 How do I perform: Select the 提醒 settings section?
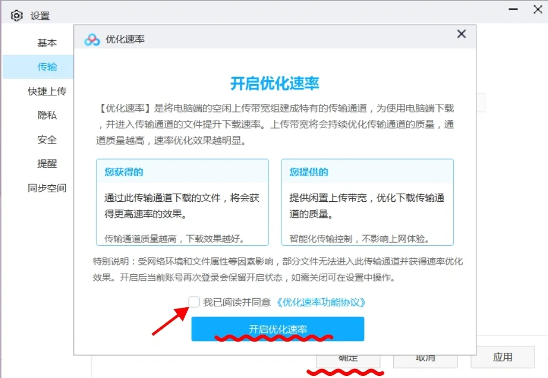47,164
